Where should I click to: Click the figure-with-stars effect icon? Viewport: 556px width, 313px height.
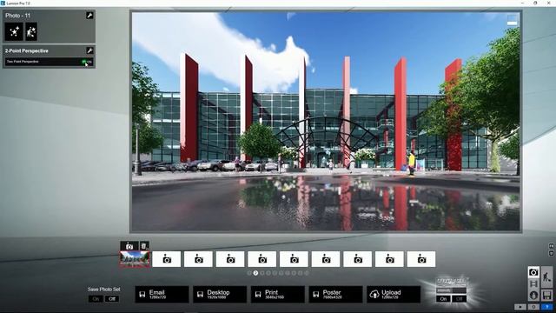click(x=31, y=32)
